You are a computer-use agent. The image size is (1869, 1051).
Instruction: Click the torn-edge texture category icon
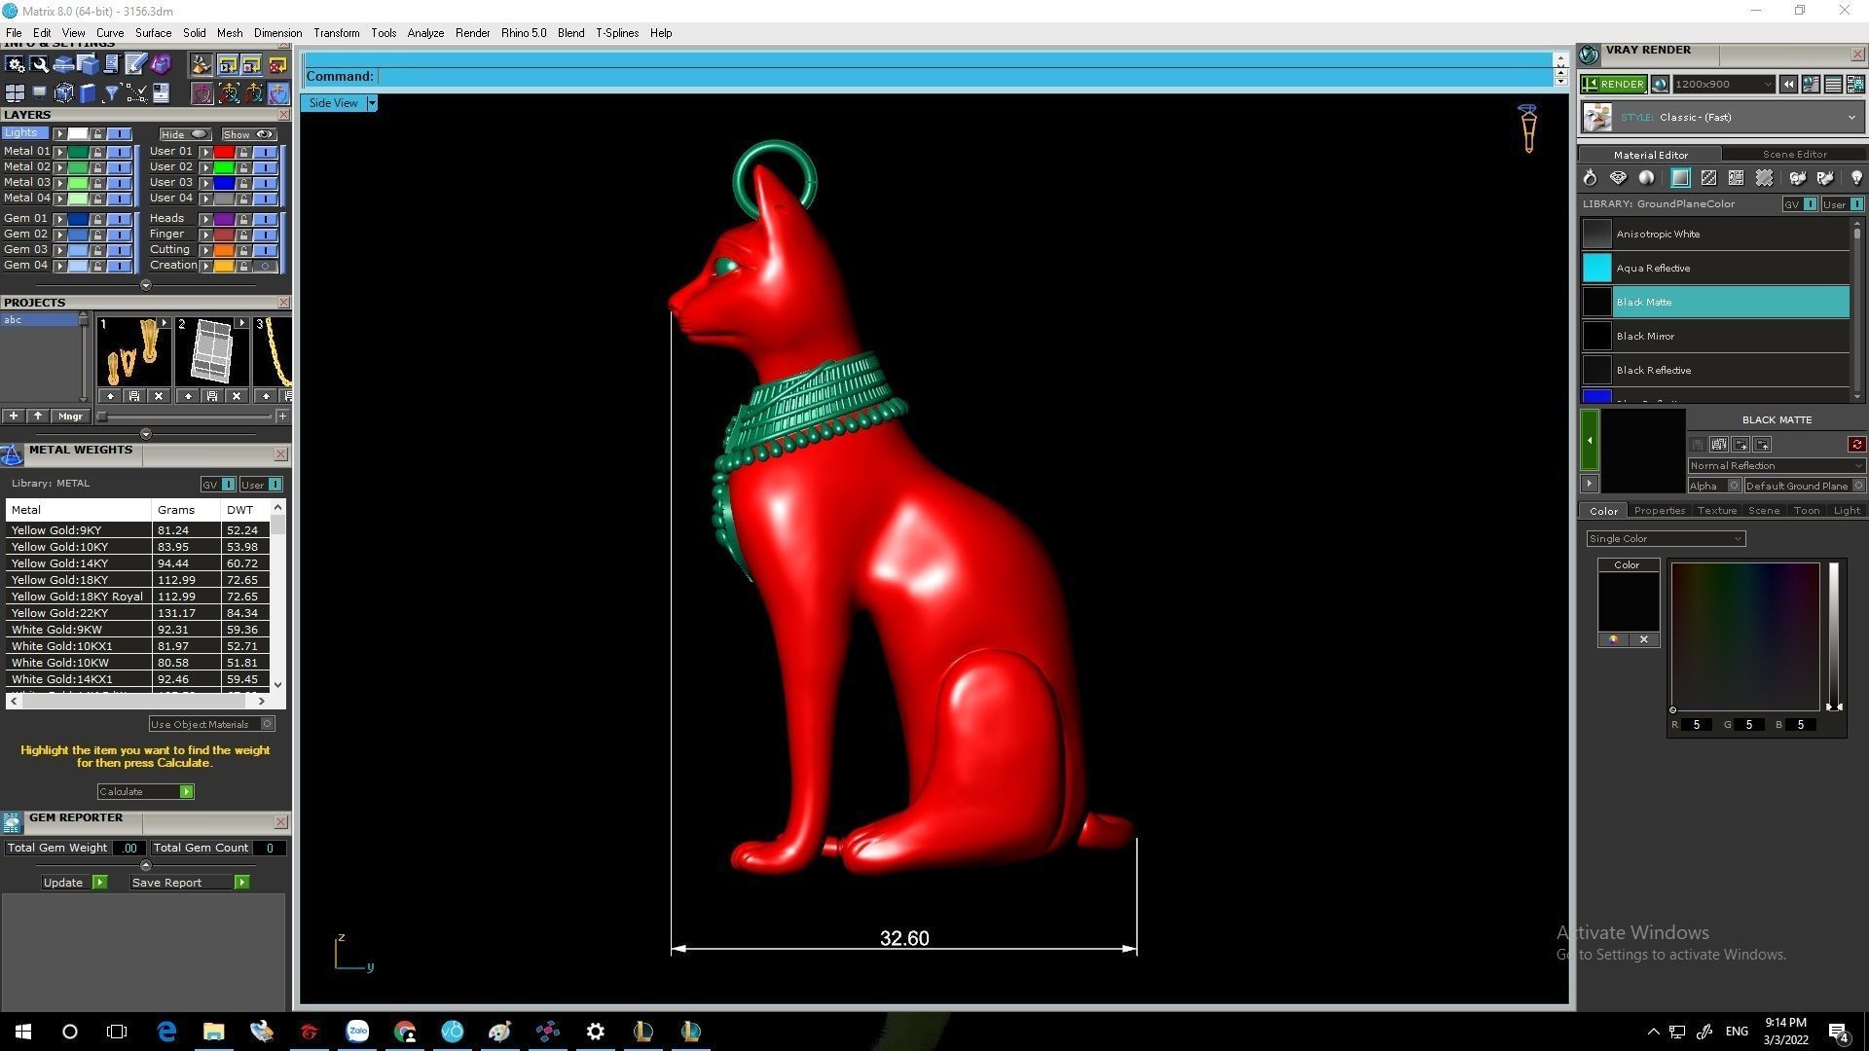pos(1764,178)
